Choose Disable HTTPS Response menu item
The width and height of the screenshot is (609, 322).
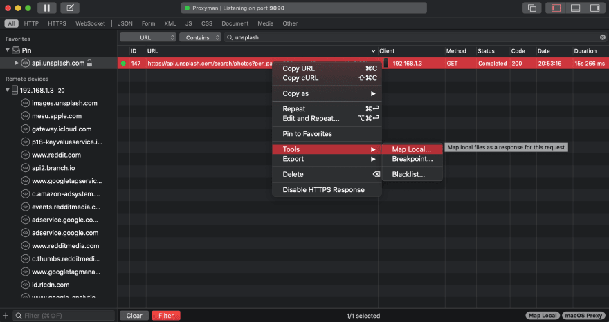coord(327,190)
